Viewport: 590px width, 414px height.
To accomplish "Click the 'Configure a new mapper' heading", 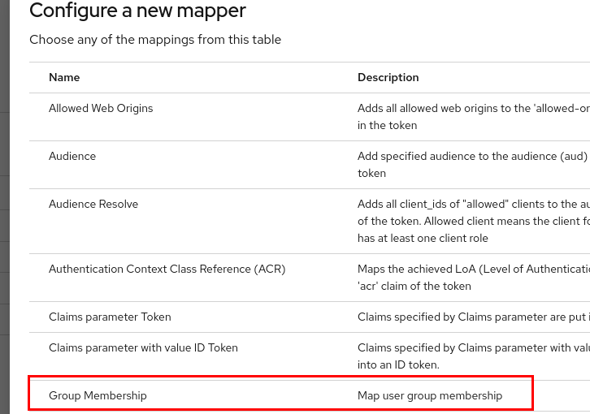I will [137, 11].
